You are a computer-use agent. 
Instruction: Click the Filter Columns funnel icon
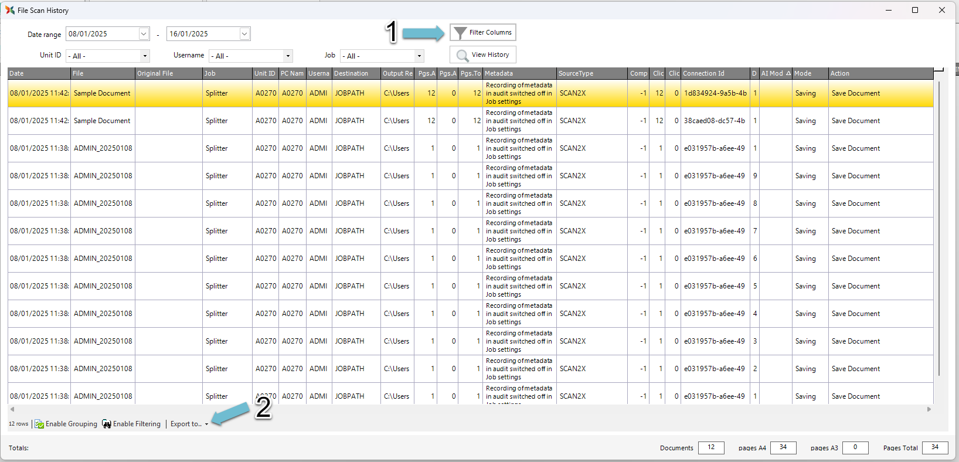coord(460,33)
